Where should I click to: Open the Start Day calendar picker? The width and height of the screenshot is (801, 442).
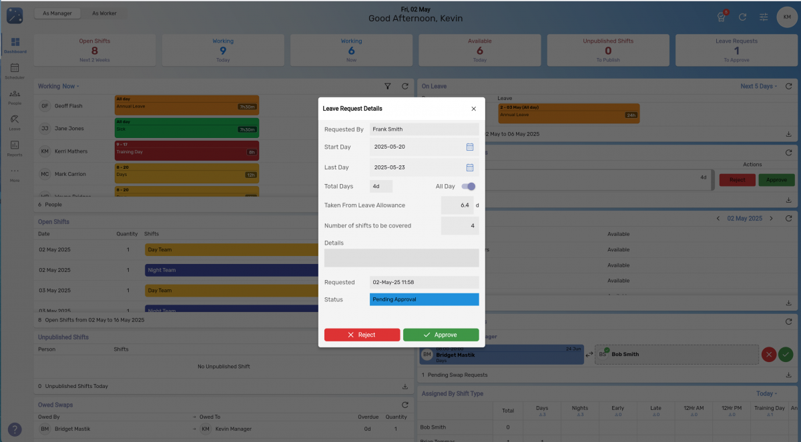point(470,147)
